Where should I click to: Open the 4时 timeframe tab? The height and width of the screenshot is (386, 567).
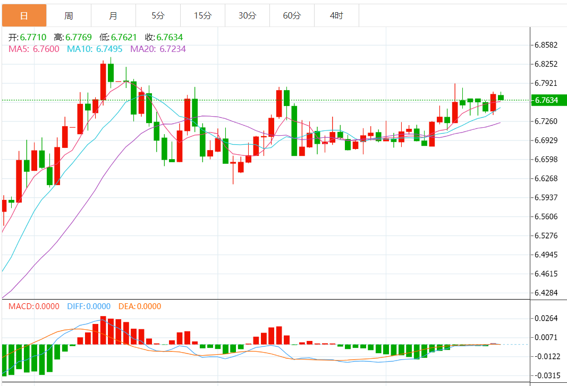(x=337, y=15)
